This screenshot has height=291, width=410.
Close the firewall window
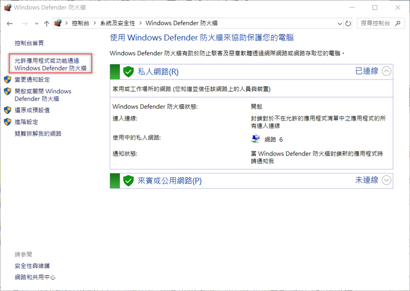click(x=398, y=8)
